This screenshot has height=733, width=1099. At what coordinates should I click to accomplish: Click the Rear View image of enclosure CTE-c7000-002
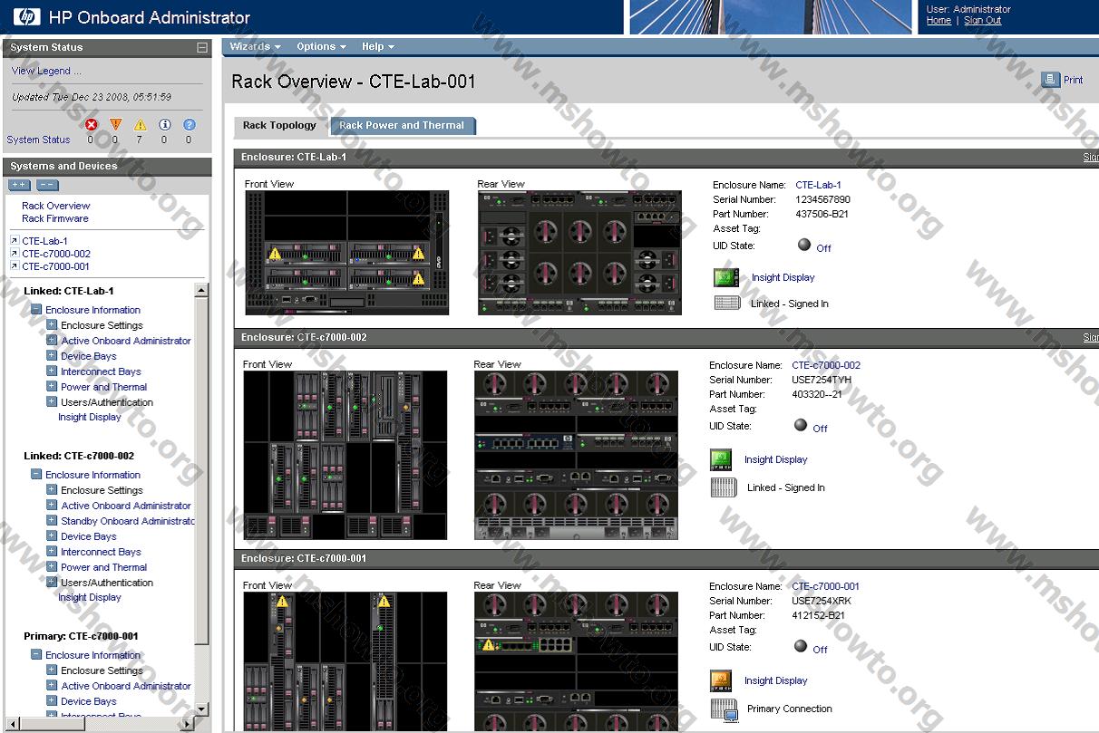click(576, 455)
